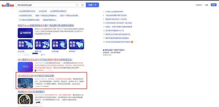Open camera image search icon
The image size is (219, 107).
83,5
